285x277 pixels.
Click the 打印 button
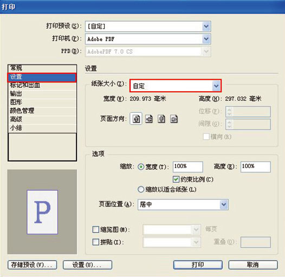pos(198,265)
